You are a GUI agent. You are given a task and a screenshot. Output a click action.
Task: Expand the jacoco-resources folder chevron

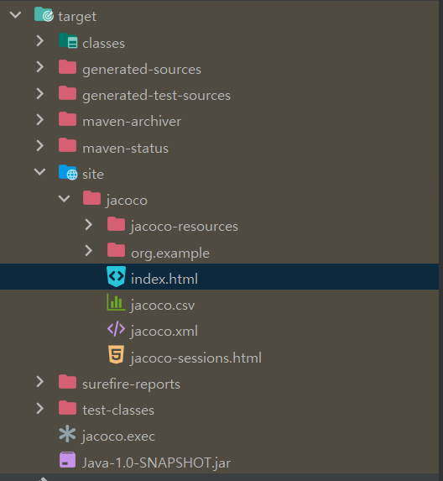(89, 224)
